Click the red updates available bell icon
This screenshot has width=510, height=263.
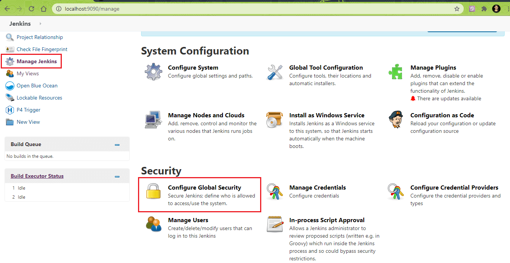point(413,98)
